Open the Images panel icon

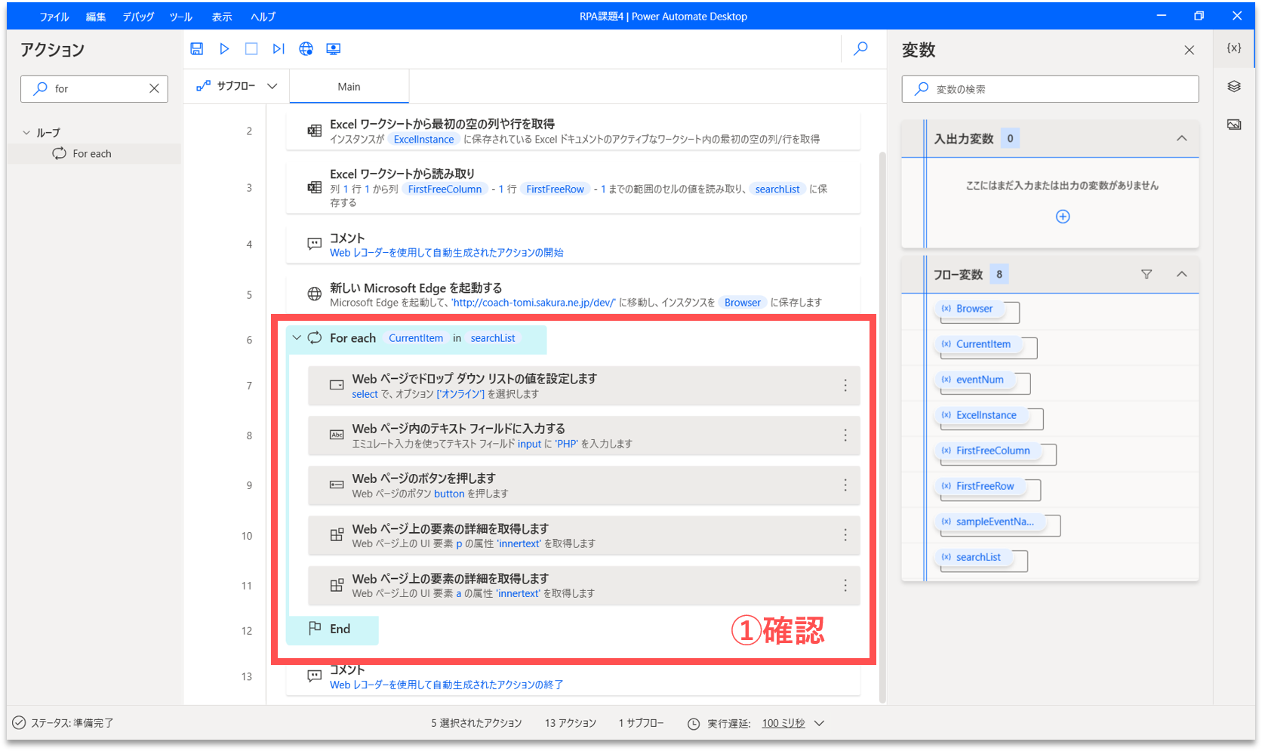pyautogui.click(x=1234, y=125)
